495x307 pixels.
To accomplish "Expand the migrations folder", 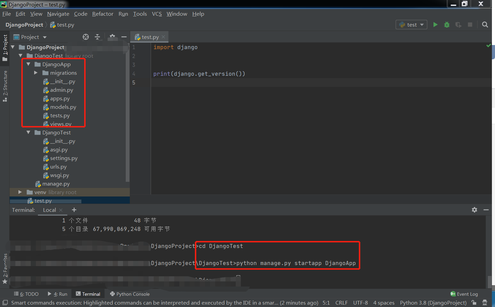I will [x=36, y=73].
